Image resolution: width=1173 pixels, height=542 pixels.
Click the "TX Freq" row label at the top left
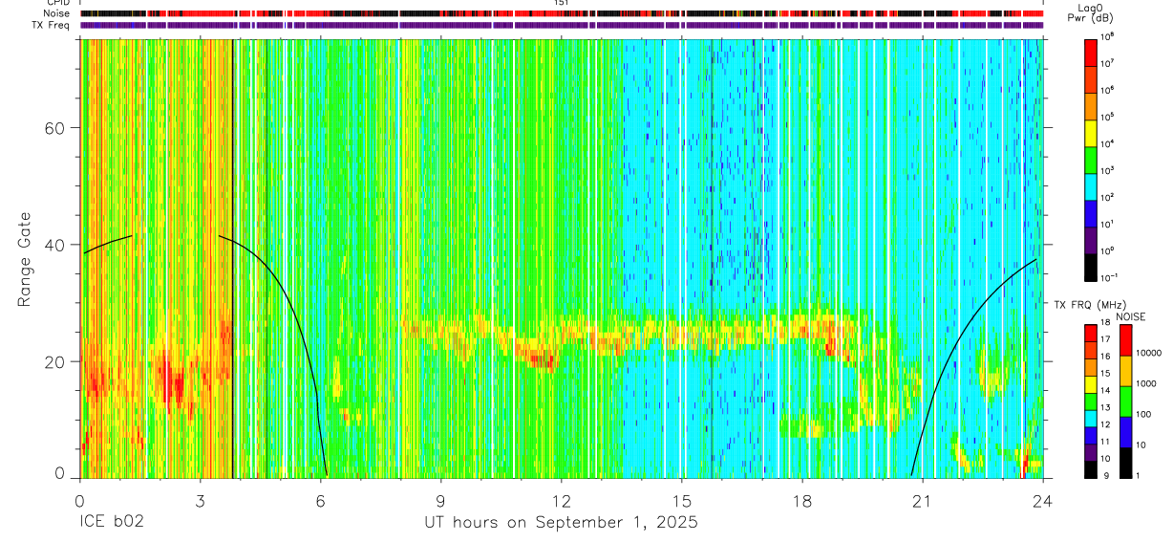coord(52,25)
